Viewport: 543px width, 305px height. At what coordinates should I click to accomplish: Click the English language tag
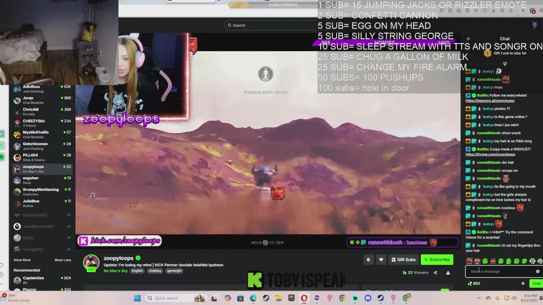click(x=137, y=271)
